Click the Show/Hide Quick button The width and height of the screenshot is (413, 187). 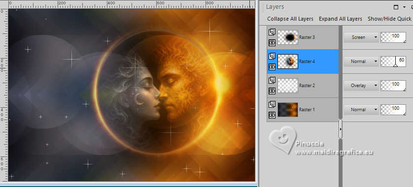[389, 19]
